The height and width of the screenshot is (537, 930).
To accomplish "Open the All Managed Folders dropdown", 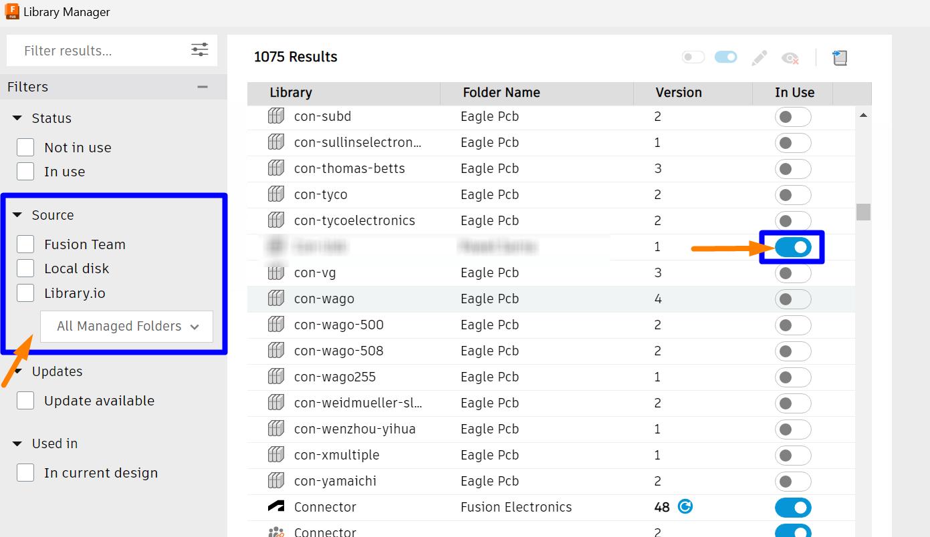I will point(127,326).
